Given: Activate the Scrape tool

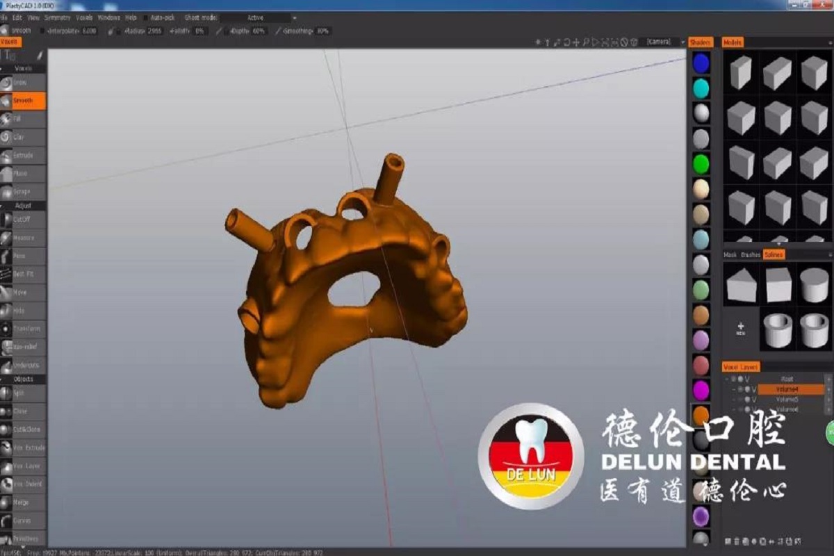Looking at the screenshot, I should pos(23,191).
